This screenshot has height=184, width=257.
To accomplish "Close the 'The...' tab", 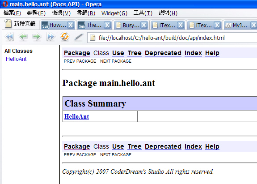I will 107,25.
